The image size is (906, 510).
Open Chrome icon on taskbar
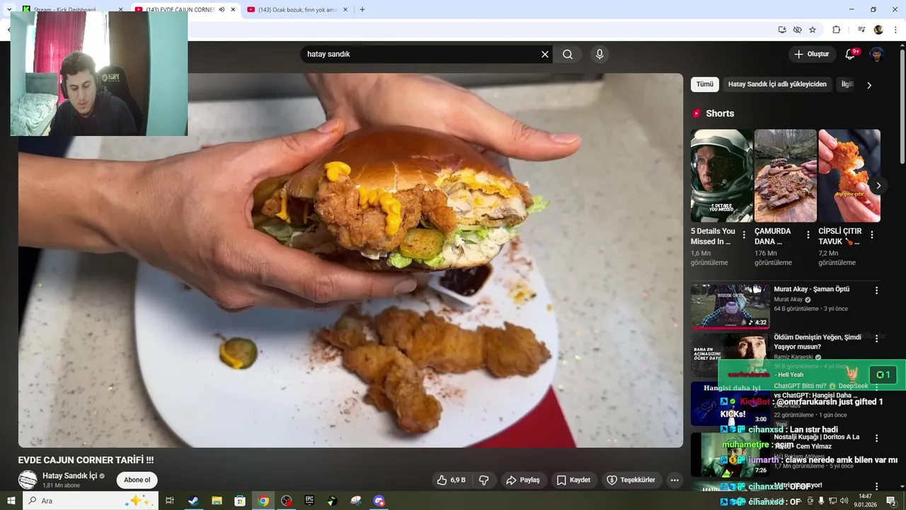263,501
